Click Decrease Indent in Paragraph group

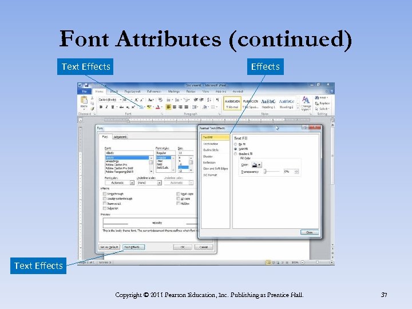pyautogui.click(x=196, y=100)
